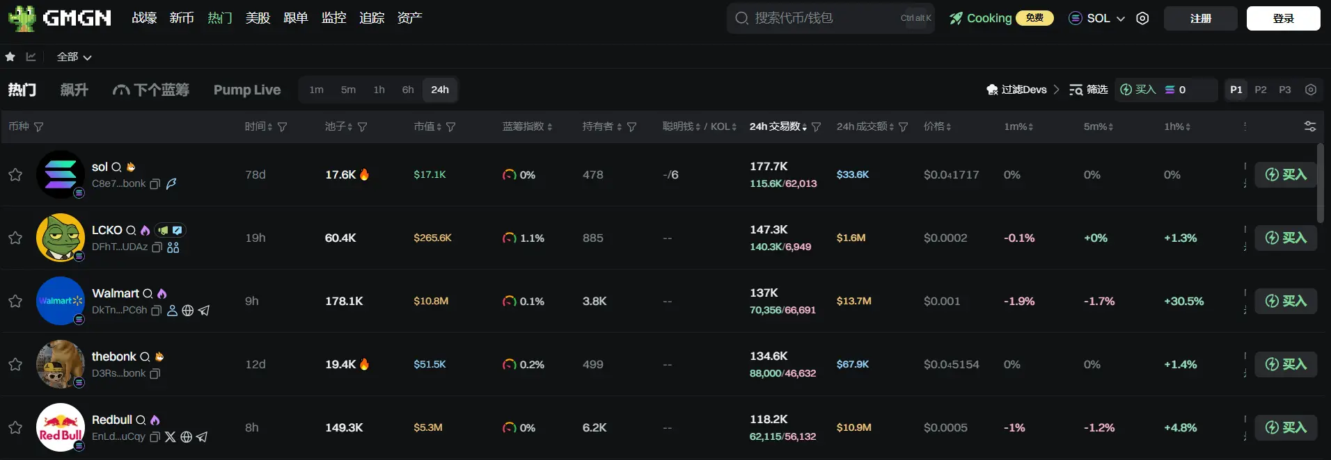Image resolution: width=1331 pixels, height=460 pixels.
Task: Expand the SOL chain selector dropdown
Action: 1097,18
